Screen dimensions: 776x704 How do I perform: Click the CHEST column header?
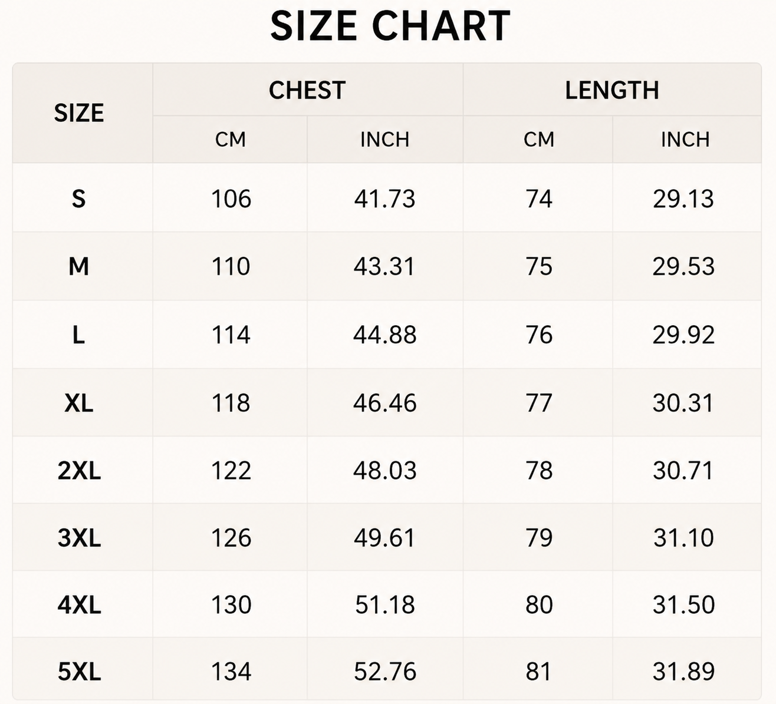[x=307, y=90]
